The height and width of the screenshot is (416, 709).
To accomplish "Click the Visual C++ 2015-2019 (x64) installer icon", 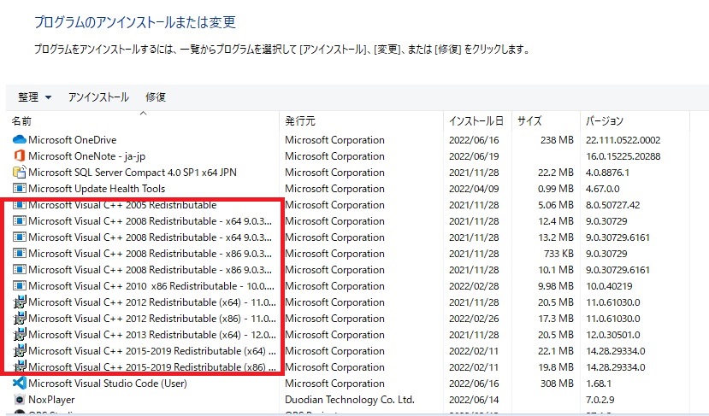I will click(x=20, y=351).
